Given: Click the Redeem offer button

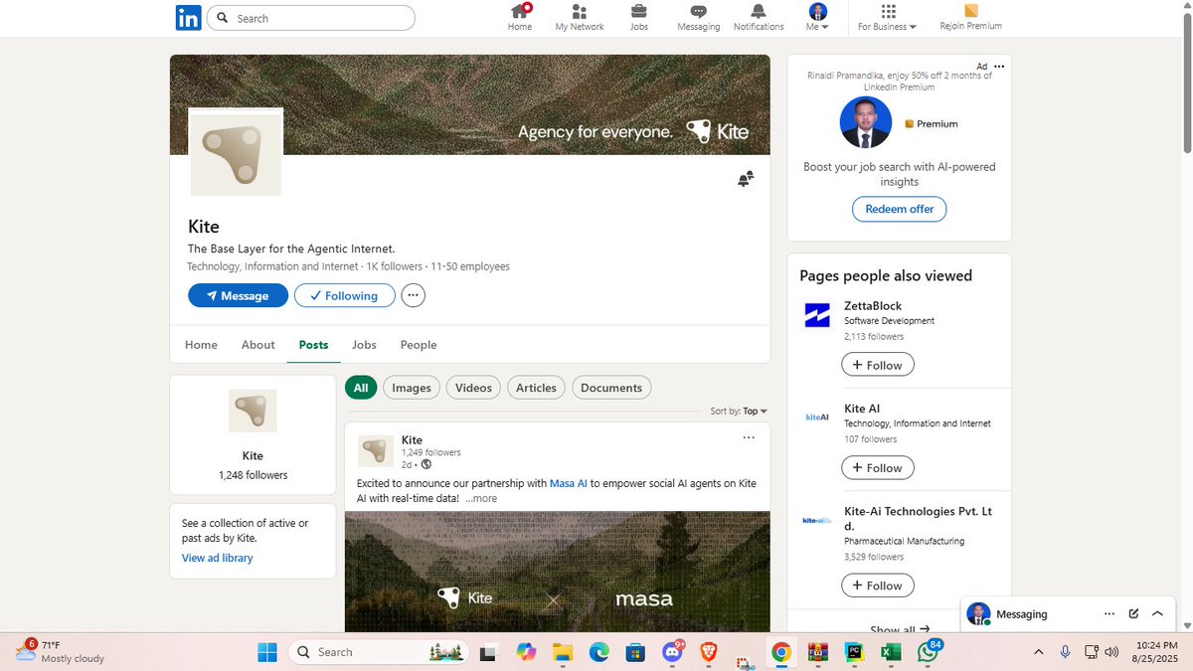Looking at the screenshot, I should click(900, 209).
